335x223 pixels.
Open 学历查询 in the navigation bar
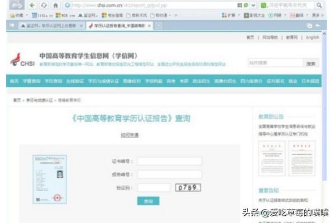click(x=54, y=81)
